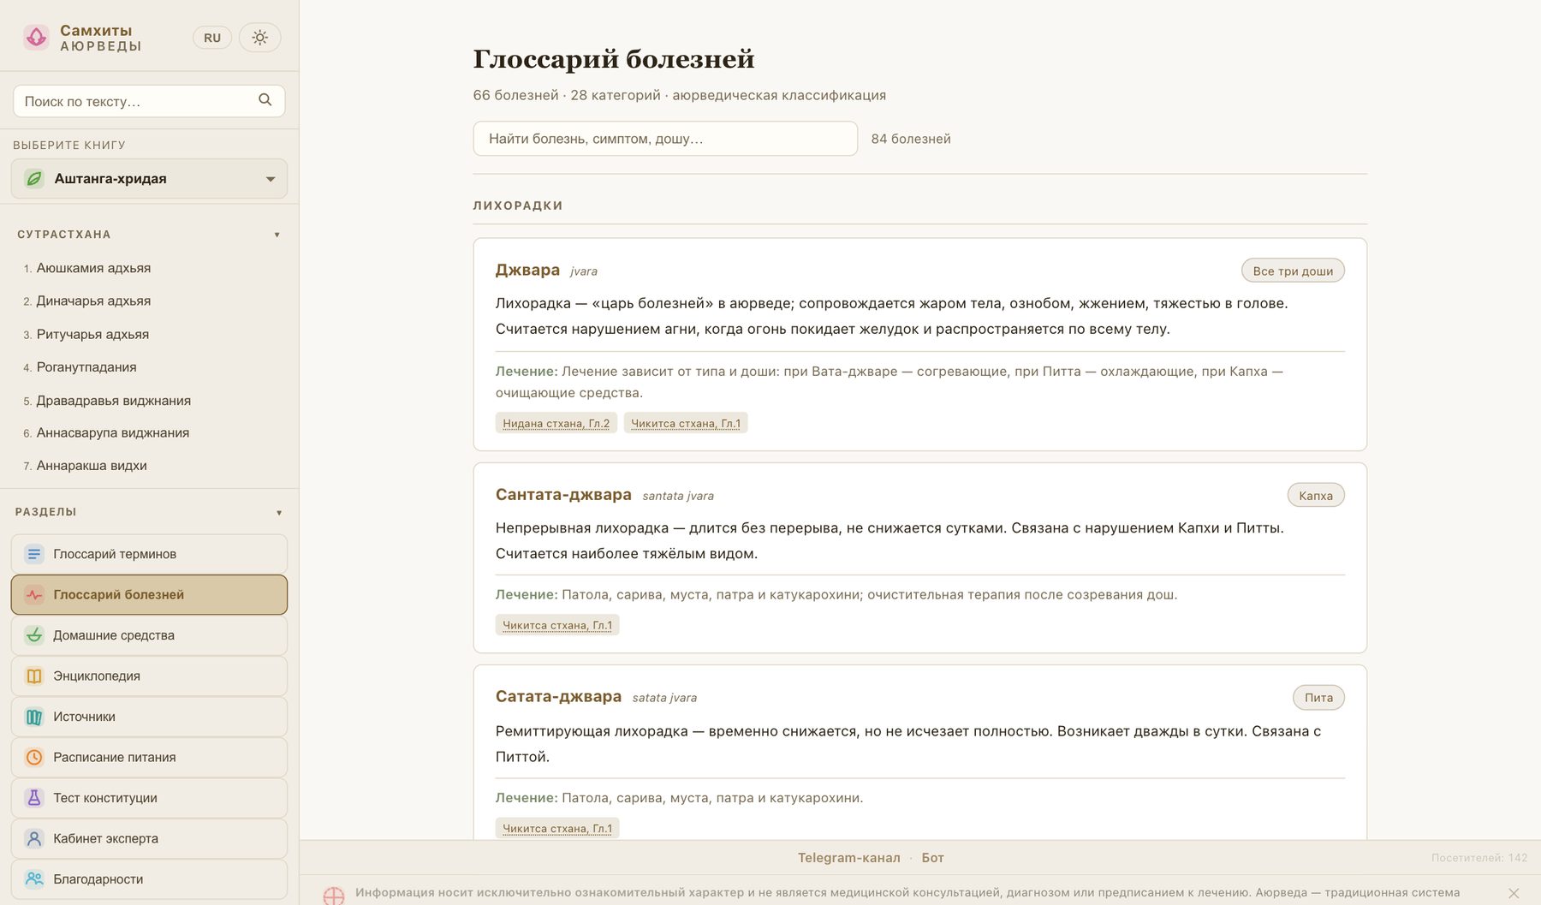The width and height of the screenshot is (1541, 905).
Task: Open the Telegram-канал footer link
Action: pyautogui.click(x=849, y=858)
